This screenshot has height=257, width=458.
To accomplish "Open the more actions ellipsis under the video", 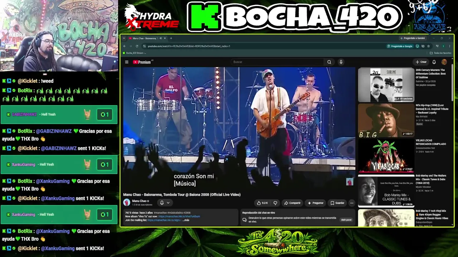I will [x=352, y=203].
